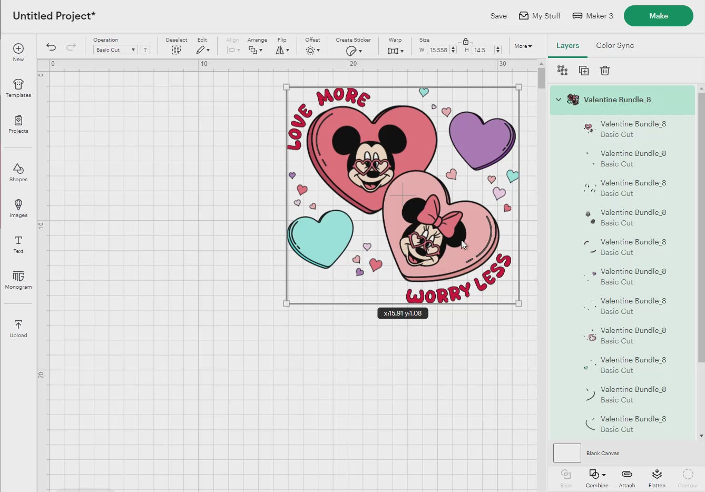Open My Stuff
This screenshot has width=705, height=492.
540,16
